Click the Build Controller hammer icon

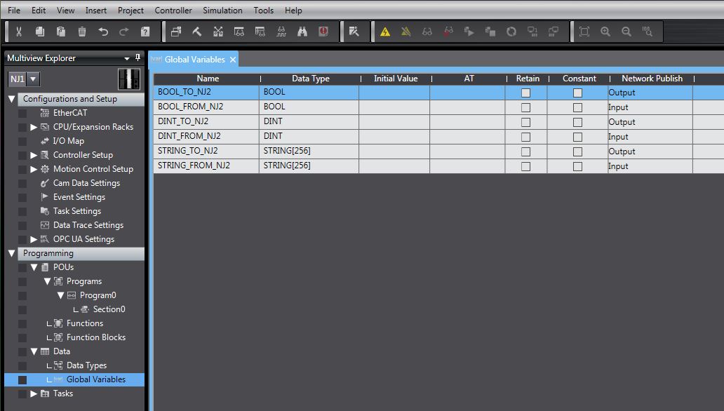196,32
